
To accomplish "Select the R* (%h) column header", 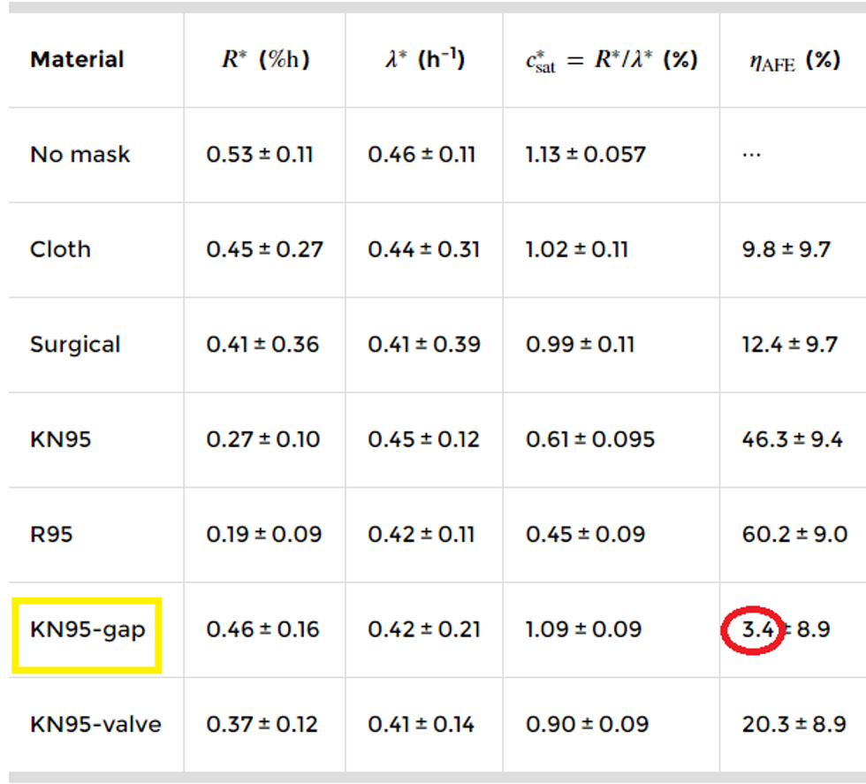I will point(265,60).
